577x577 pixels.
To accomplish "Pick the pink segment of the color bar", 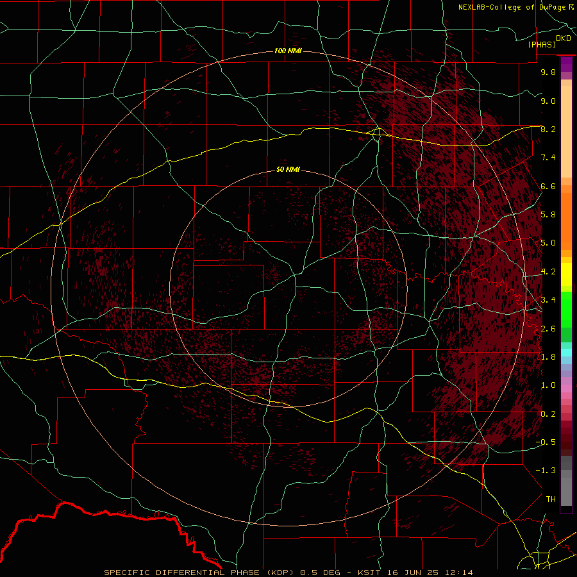I will tap(566, 389).
